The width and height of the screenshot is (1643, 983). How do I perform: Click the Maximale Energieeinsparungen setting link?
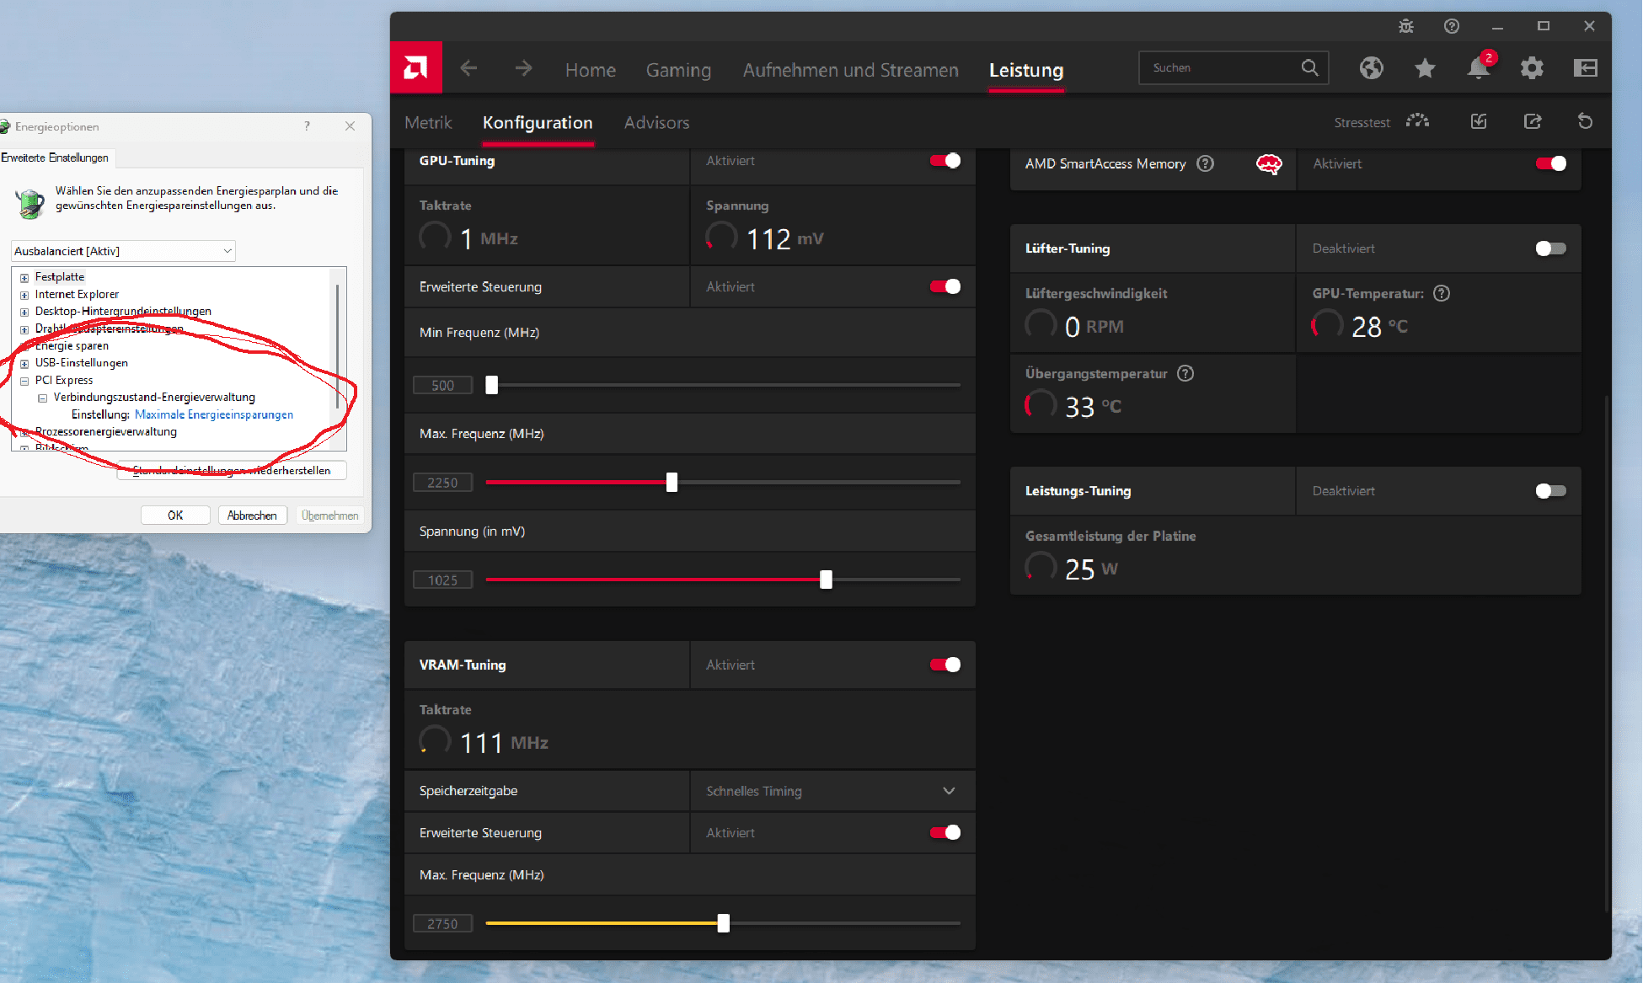(x=214, y=414)
